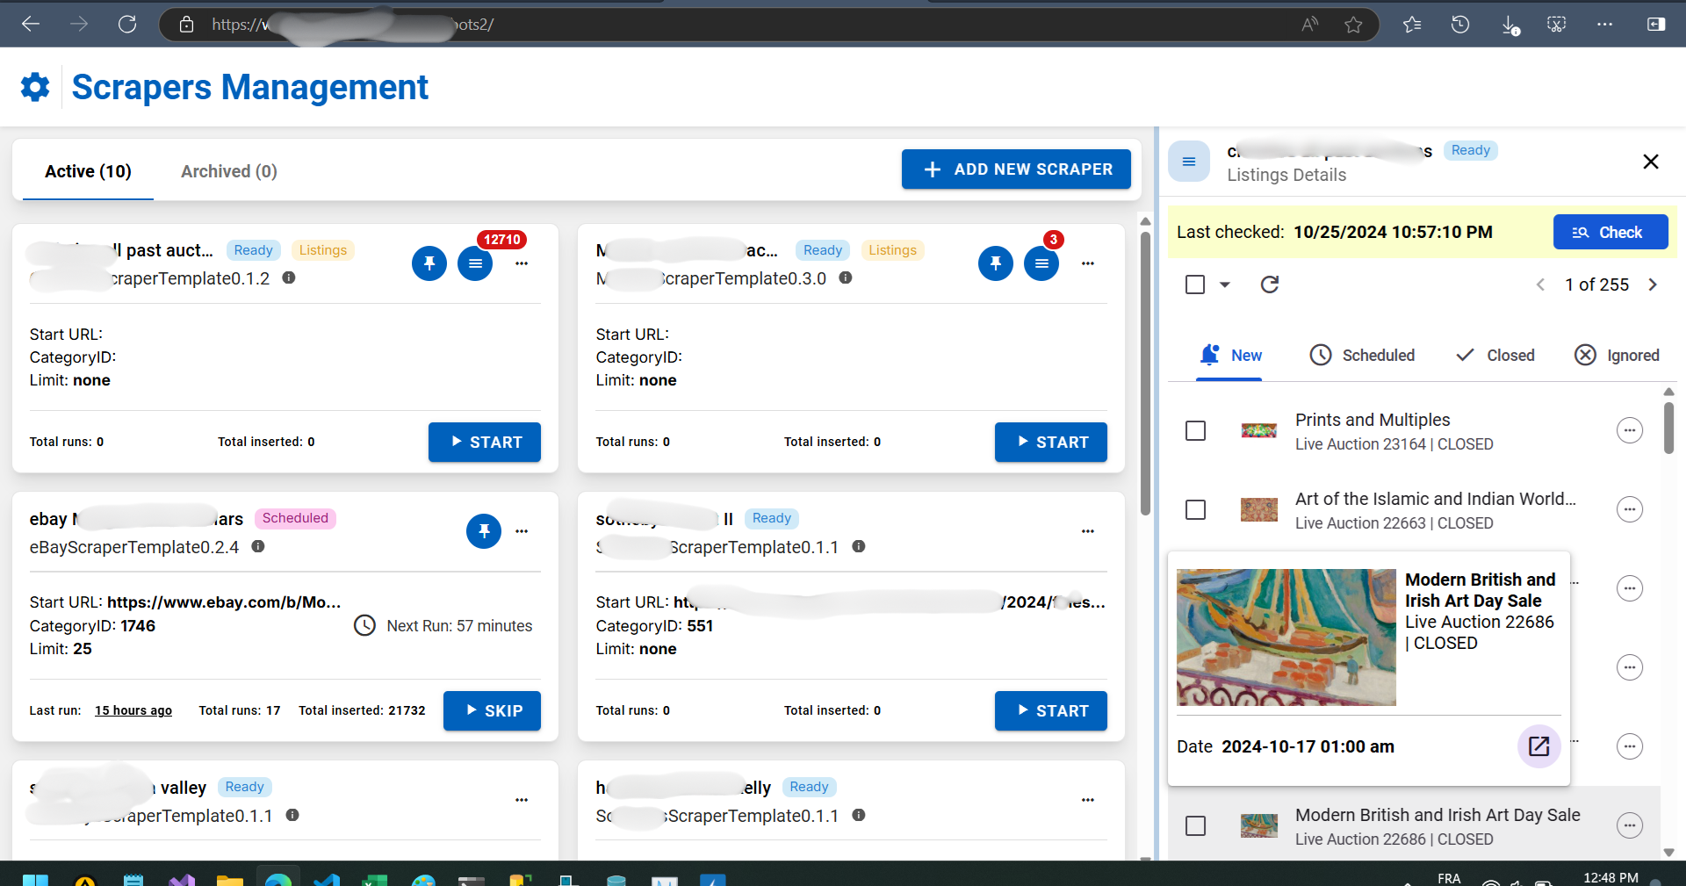Start the ScraperTemplate0.1.2 scraper

[485, 443]
